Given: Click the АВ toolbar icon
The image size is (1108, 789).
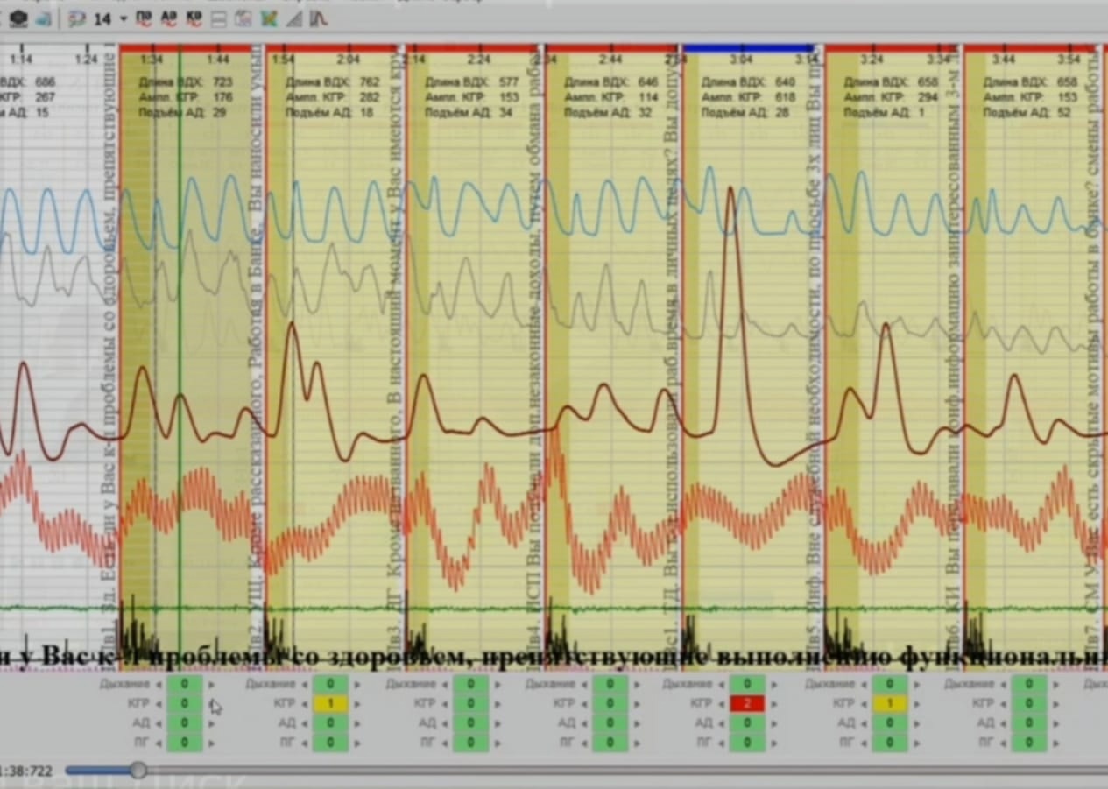Looking at the screenshot, I should coord(169,18).
